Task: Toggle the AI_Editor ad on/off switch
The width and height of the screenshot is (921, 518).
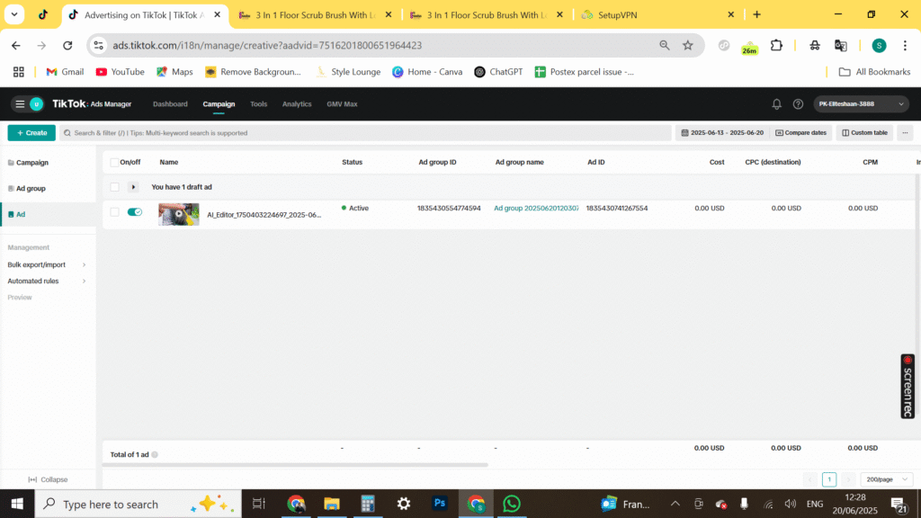Action: point(135,212)
